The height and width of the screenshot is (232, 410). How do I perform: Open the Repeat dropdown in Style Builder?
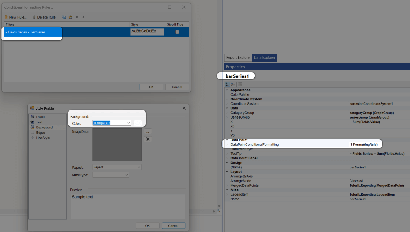coord(139,167)
